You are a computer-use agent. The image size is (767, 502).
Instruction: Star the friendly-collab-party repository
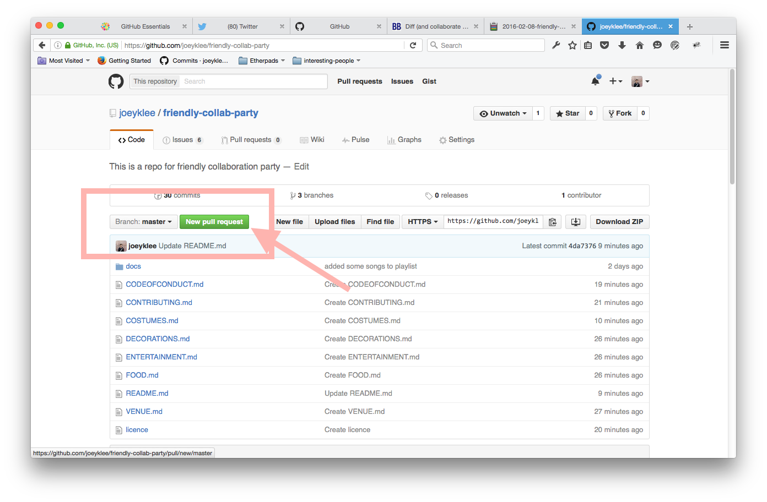coord(568,113)
